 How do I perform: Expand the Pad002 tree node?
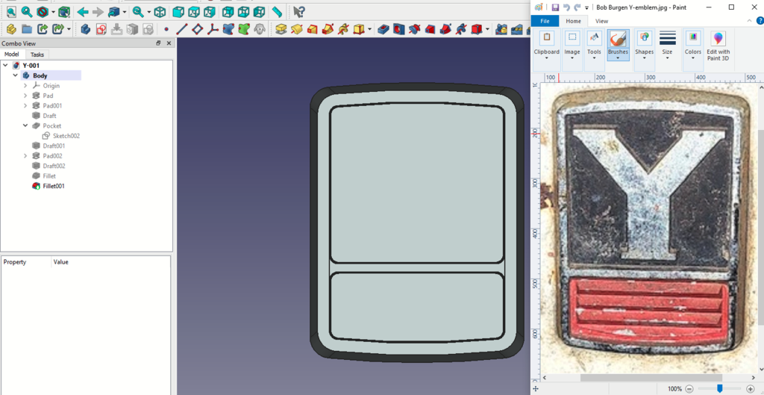[x=25, y=156]
